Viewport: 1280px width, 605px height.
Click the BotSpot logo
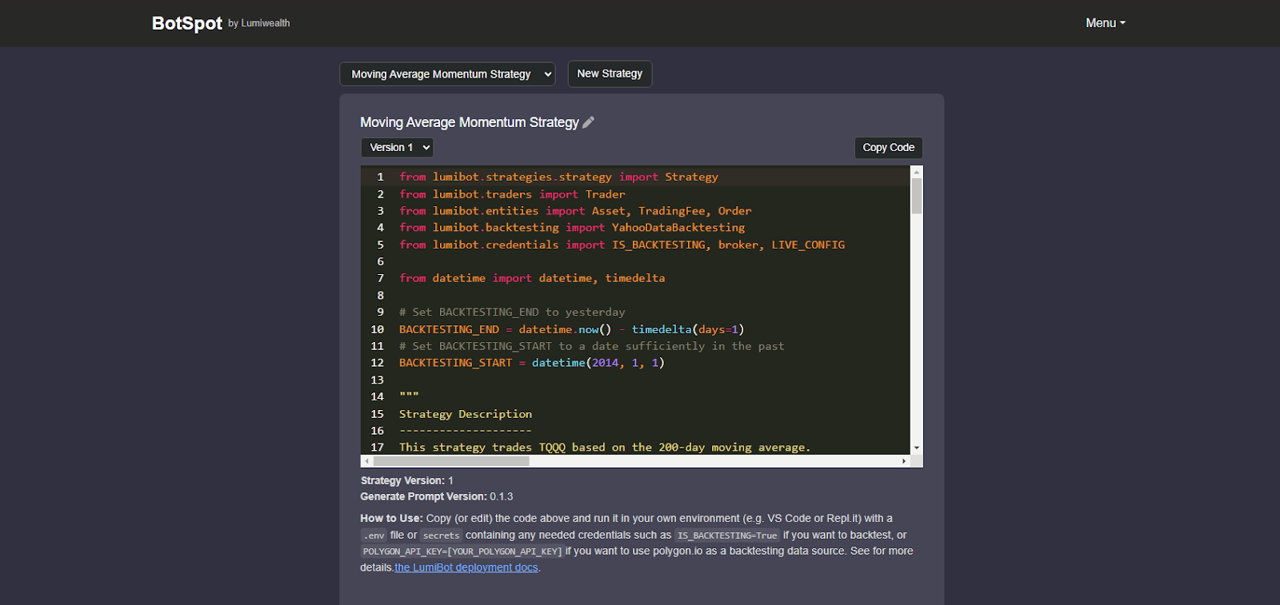tap(187, 23)
